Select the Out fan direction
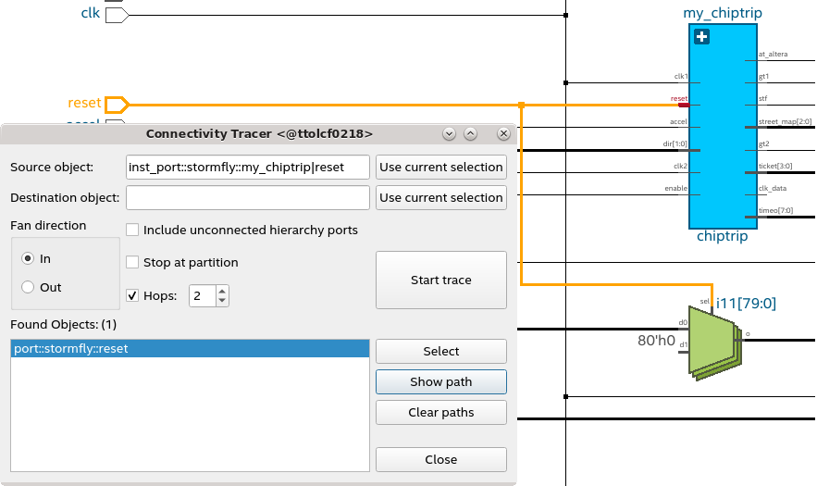Viewport: 817px width, 486px height. click(28, 287)
